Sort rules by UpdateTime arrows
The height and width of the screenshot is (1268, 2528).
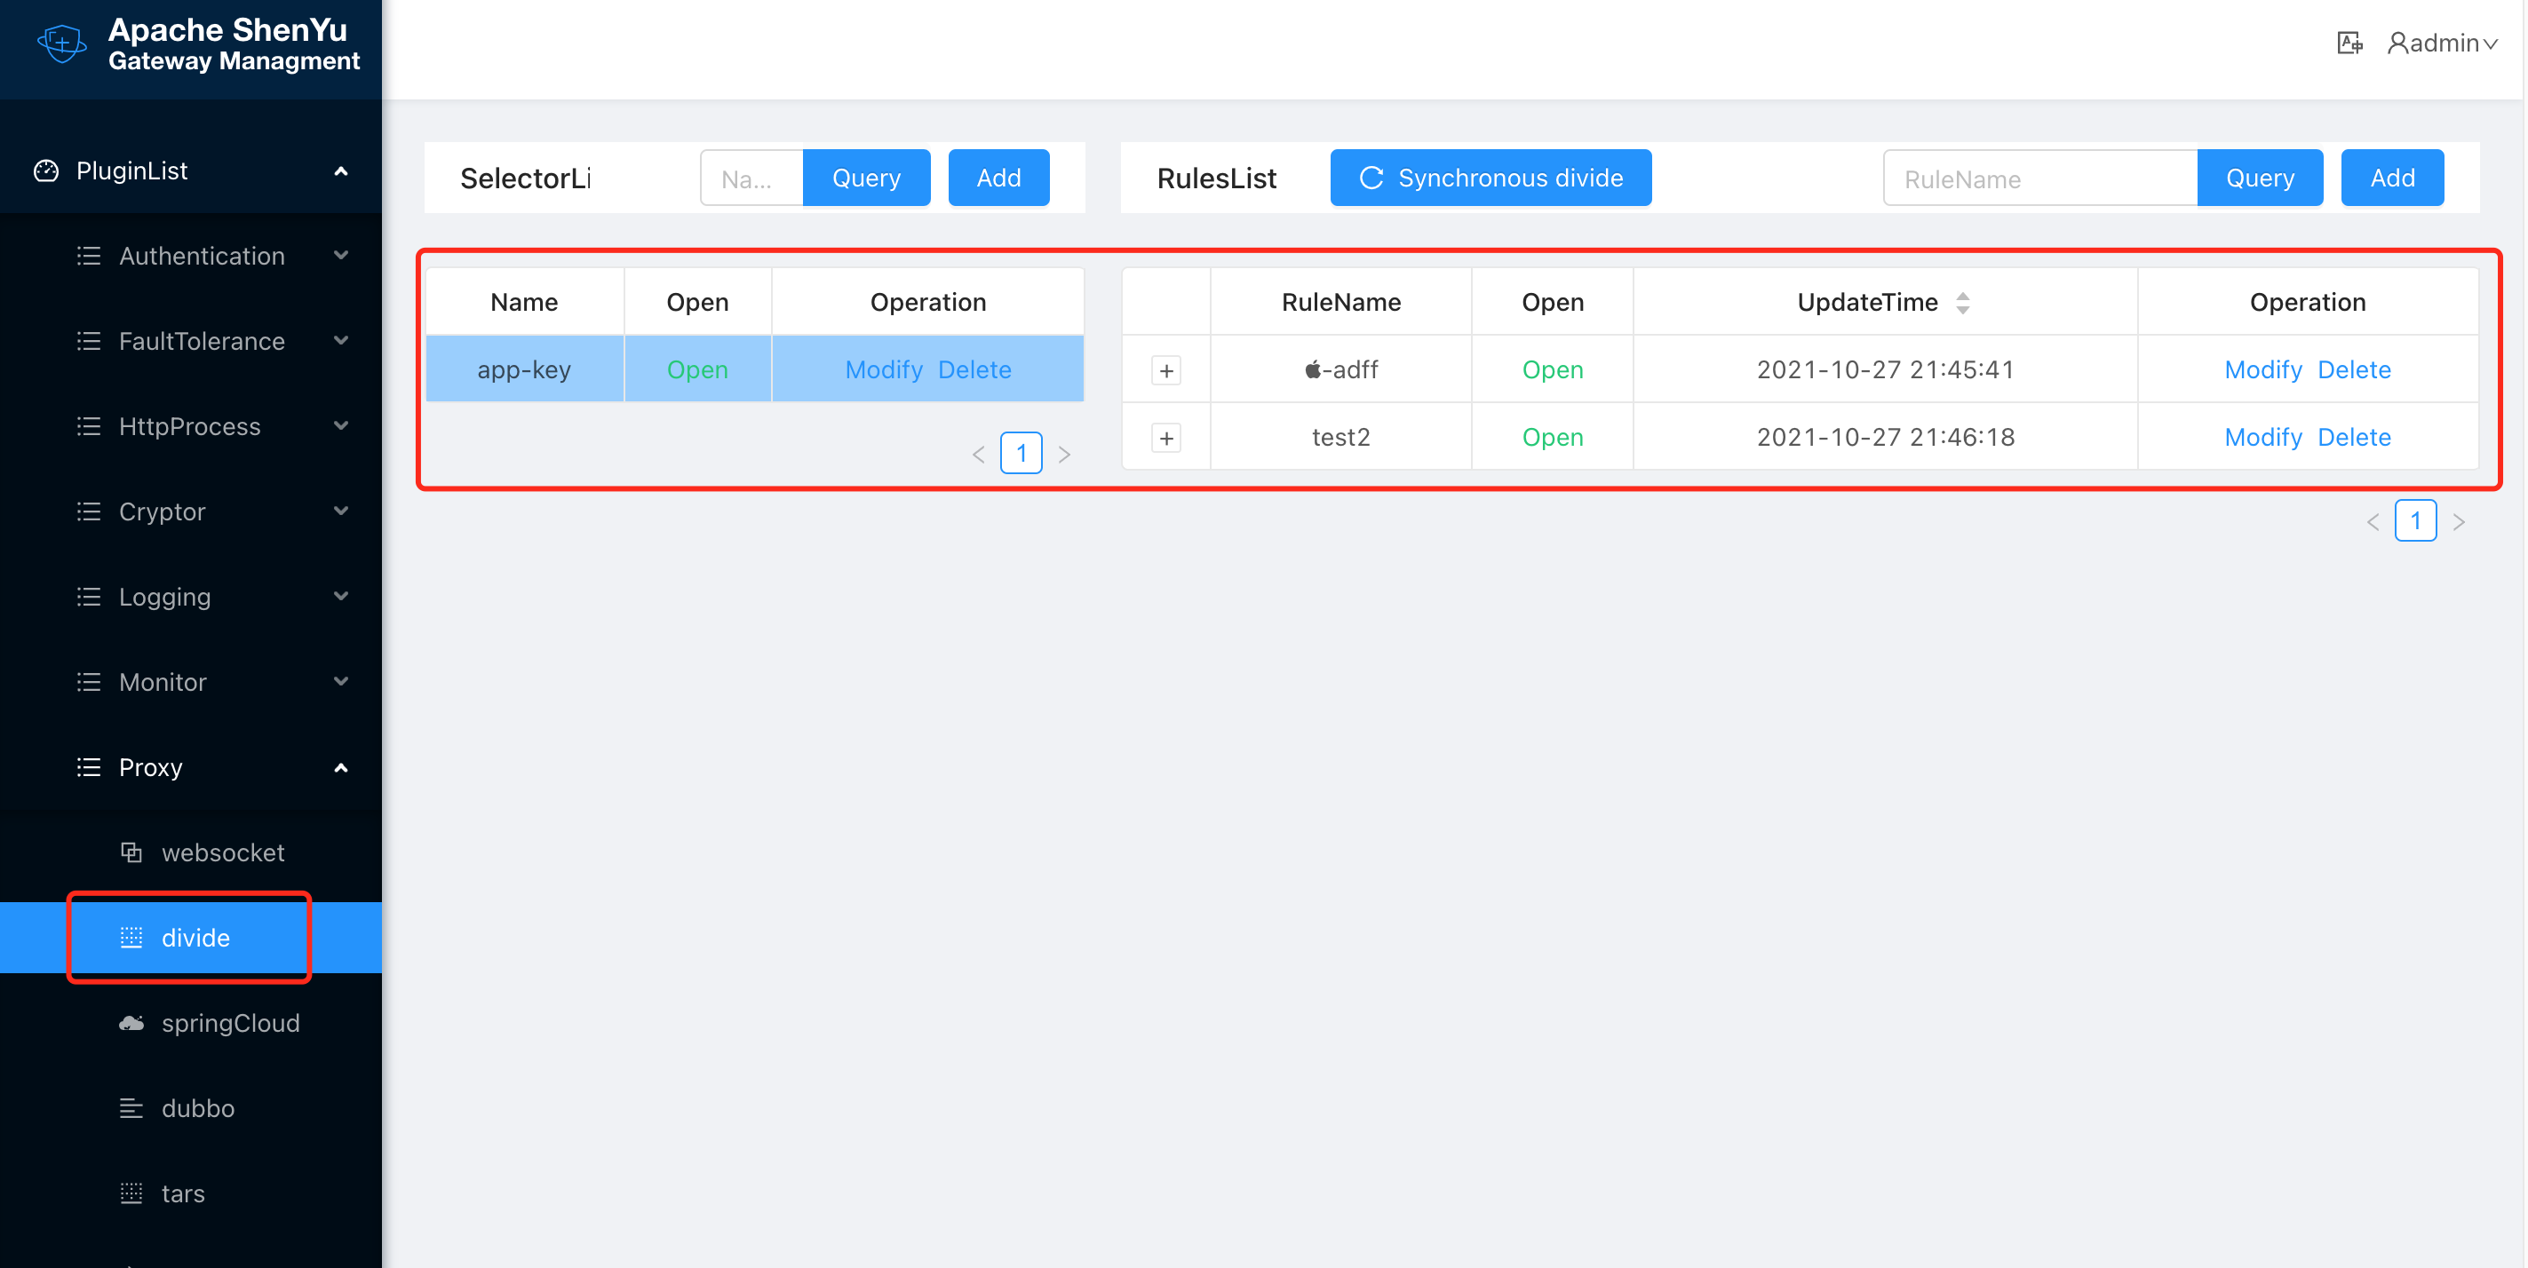click(x=1963, y=302)
